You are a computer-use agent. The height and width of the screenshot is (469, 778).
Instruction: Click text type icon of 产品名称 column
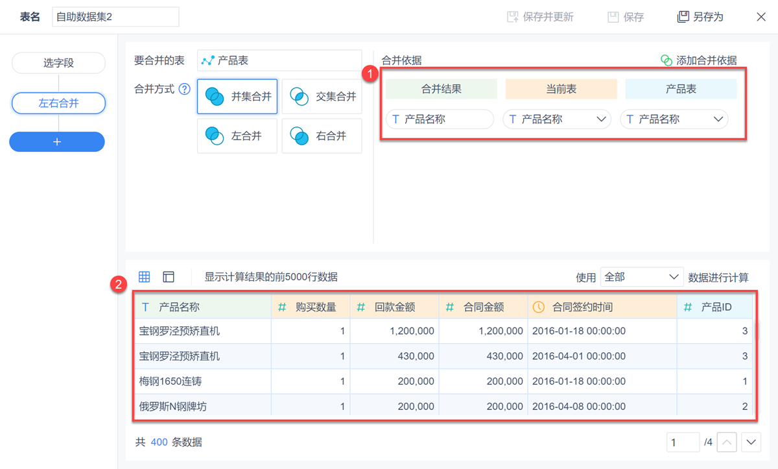[145, 307]
